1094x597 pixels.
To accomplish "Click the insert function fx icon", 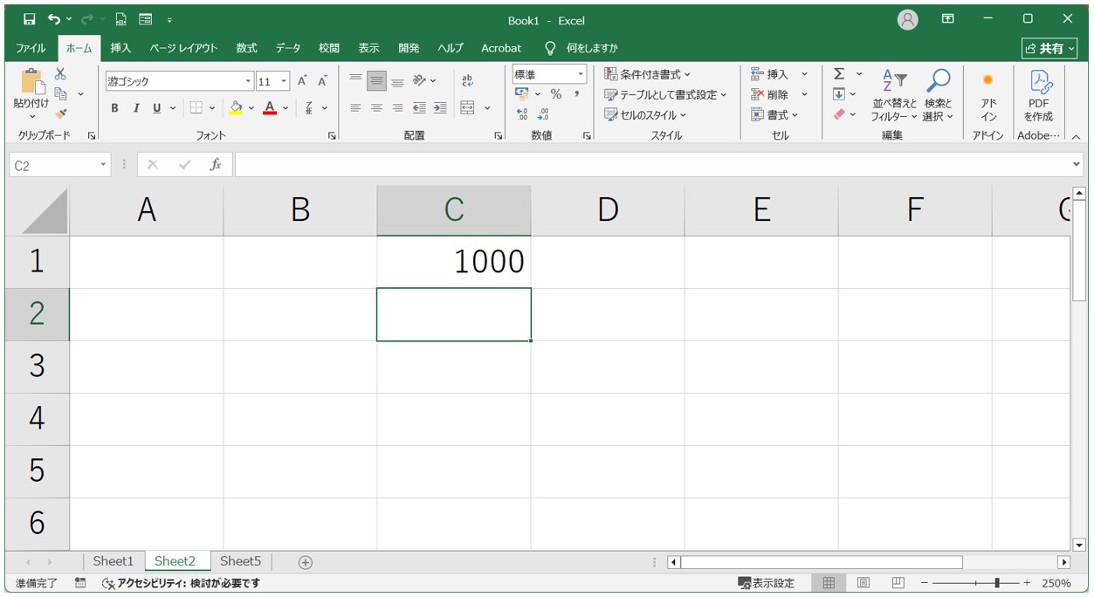I will tap(215, 164).
